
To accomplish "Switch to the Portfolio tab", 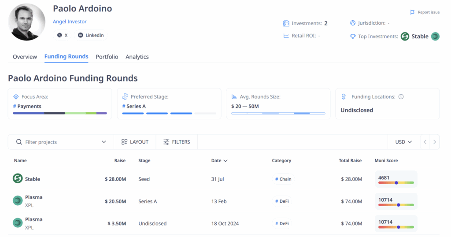I will point(107,57).
